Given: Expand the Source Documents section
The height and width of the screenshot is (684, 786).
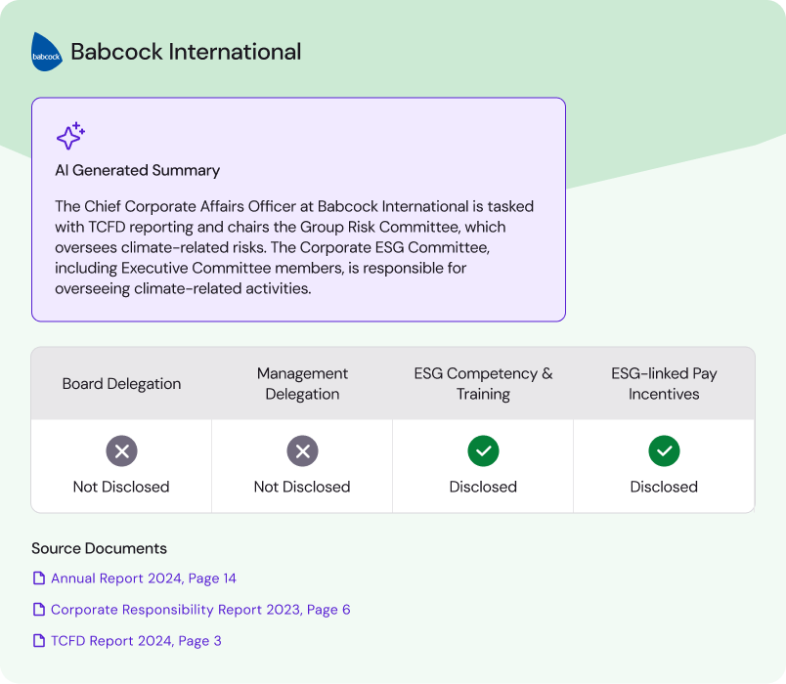Looking at the screenshot, I should coord(99,548).
